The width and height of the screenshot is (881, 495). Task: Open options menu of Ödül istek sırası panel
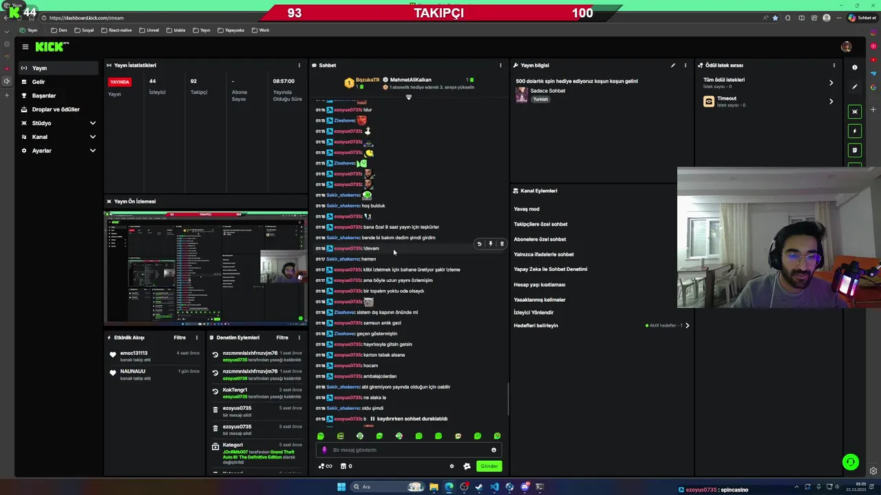pos(834,65)
